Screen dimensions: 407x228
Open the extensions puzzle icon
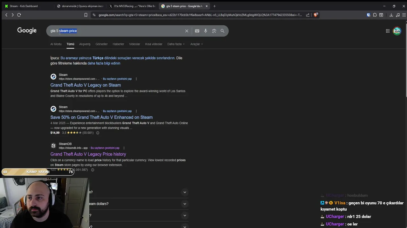(x=375, y=15)
